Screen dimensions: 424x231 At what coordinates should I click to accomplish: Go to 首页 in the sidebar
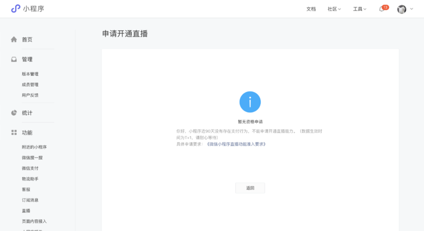pos(27,39)
